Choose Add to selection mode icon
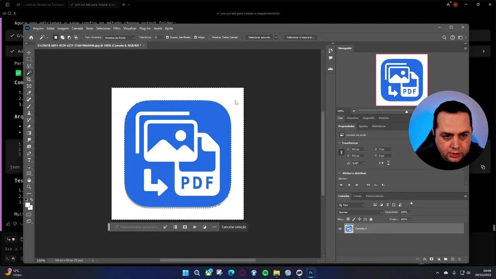 [x=62, y=38]
